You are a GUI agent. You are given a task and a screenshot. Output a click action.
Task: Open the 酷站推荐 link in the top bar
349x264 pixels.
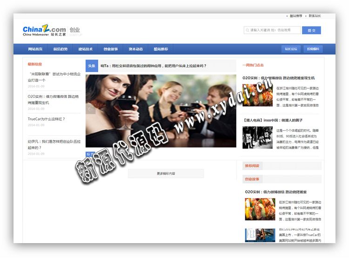point(296,16)
